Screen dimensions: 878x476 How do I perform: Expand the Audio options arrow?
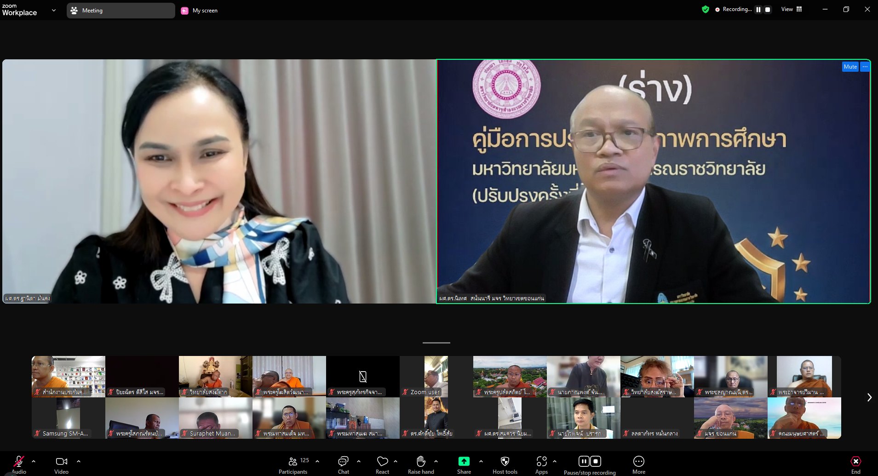tap(34, 461)
